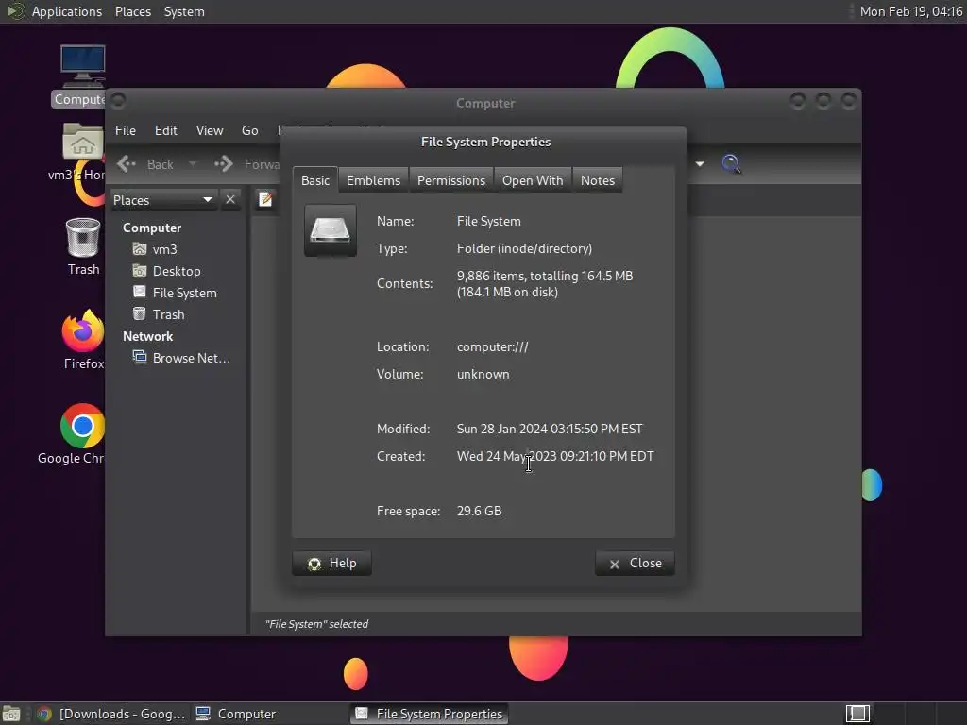The height and width of the screenshot is (725, 967).
Task: Click the Trash bin icon in sidebar
Action: [140, 313]
